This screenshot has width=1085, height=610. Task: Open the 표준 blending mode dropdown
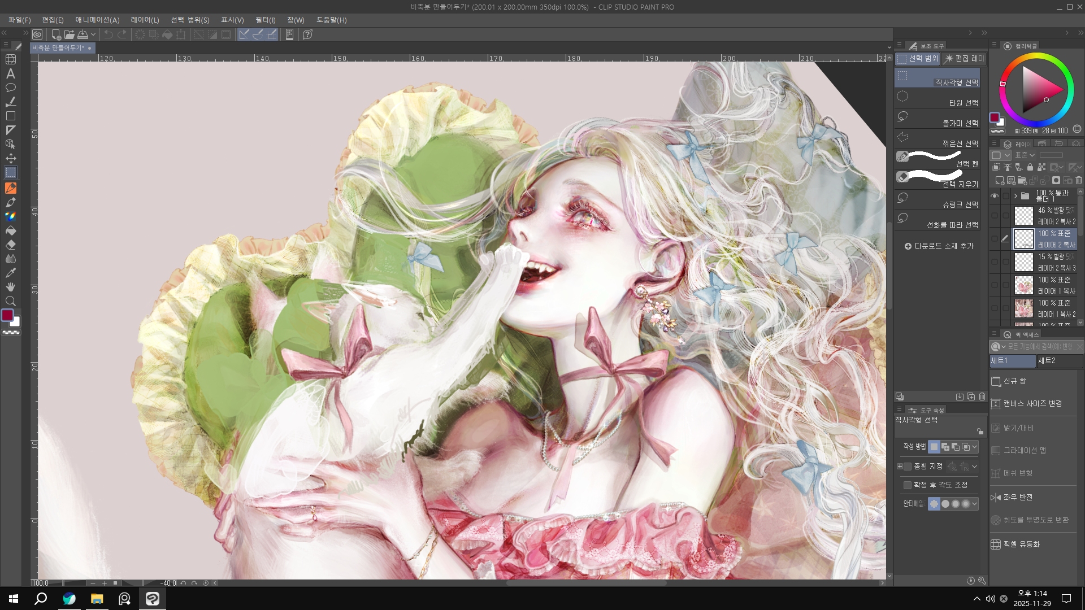(1025, 155)
